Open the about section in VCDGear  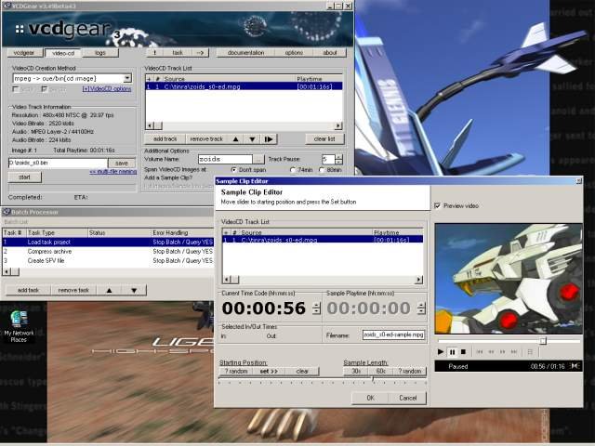[x=330, y=53]
